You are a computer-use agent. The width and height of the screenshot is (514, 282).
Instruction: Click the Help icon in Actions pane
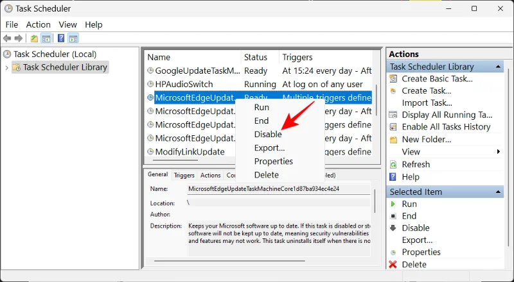coord(393,177)
